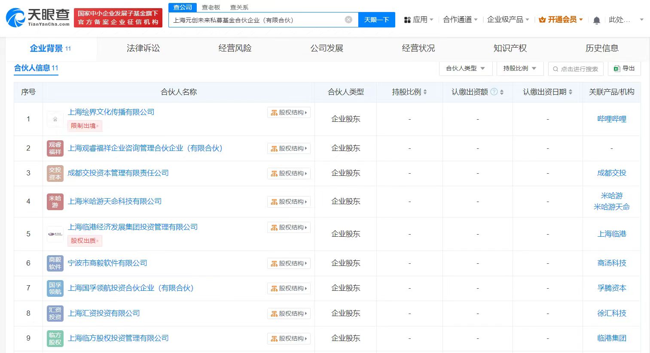Screen dimensions: 650x353
Task: Click the magnifier icon in table search
Action: tap(555, 69)
